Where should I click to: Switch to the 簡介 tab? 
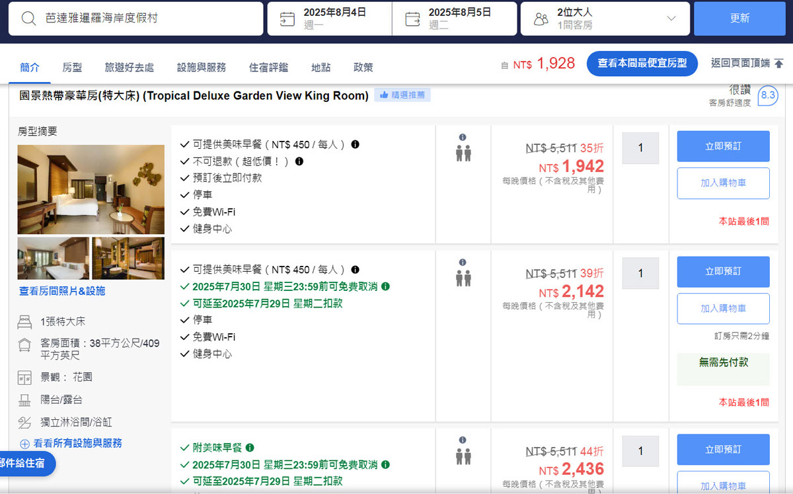(x=30, y=67)
